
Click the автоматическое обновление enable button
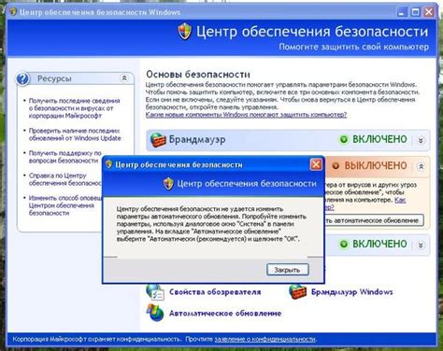pyautogui.click(x=375, y=220)
